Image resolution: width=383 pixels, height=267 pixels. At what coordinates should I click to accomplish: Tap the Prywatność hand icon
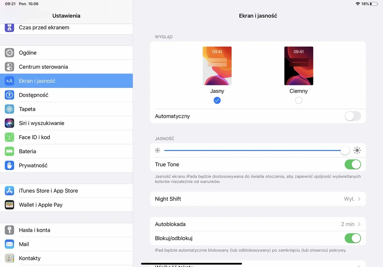tap(9, 166)
